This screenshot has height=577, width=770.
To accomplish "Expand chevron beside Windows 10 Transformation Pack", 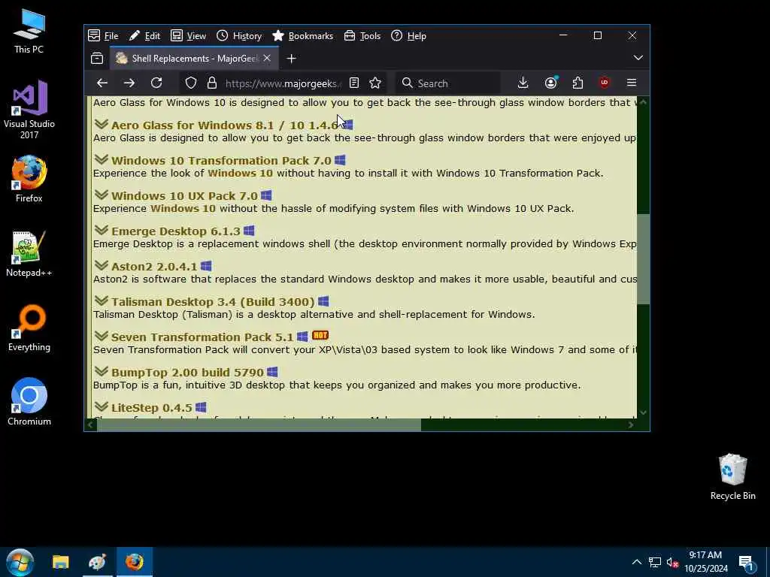I will coord(102,159).
